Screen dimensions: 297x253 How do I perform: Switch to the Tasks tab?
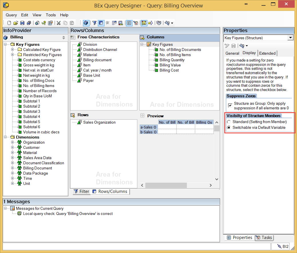pos(264,238)
